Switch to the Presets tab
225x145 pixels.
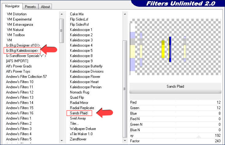tap(30, 6)
